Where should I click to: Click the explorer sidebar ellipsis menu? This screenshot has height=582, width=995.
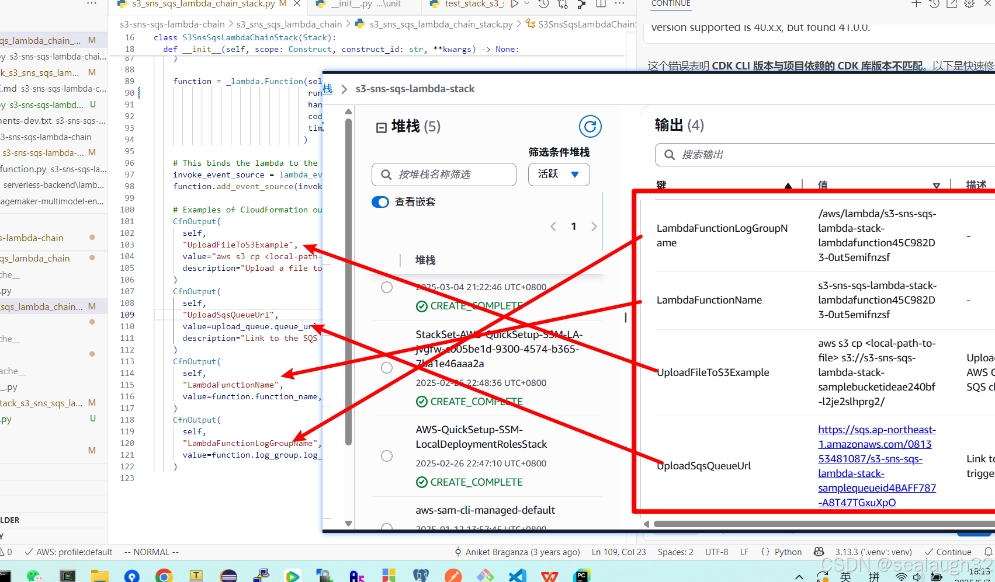92,4
